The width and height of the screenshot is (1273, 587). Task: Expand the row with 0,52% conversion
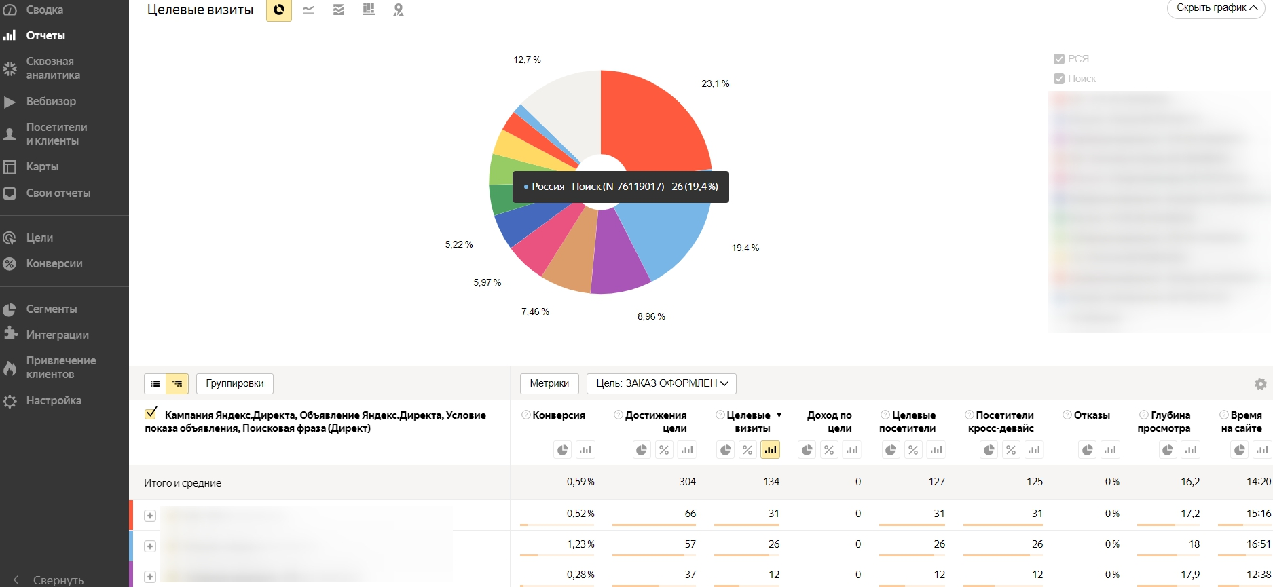(150, 516)
